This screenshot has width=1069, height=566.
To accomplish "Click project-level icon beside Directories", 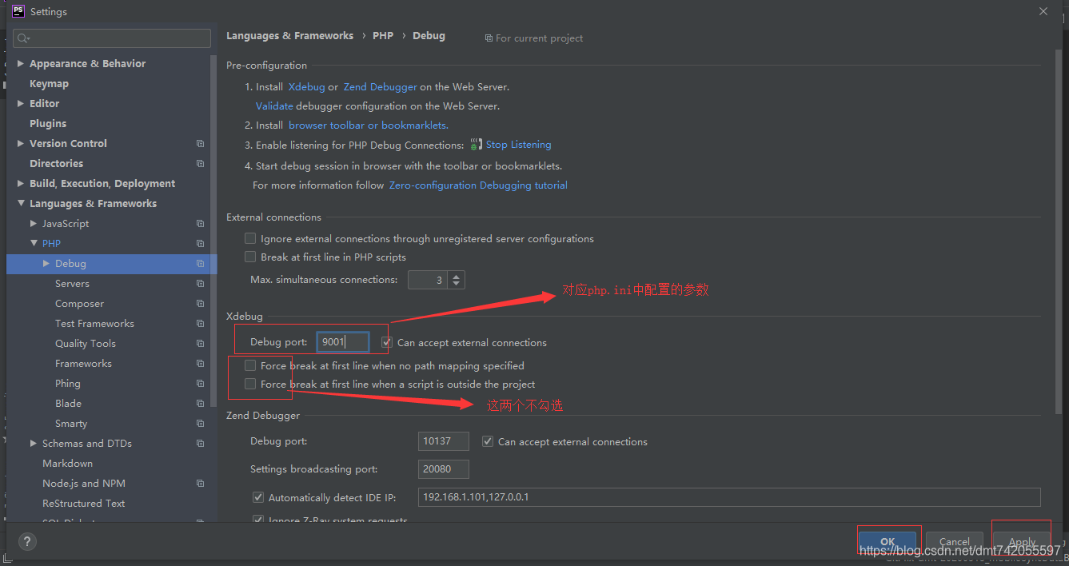I will coord(200,164).
